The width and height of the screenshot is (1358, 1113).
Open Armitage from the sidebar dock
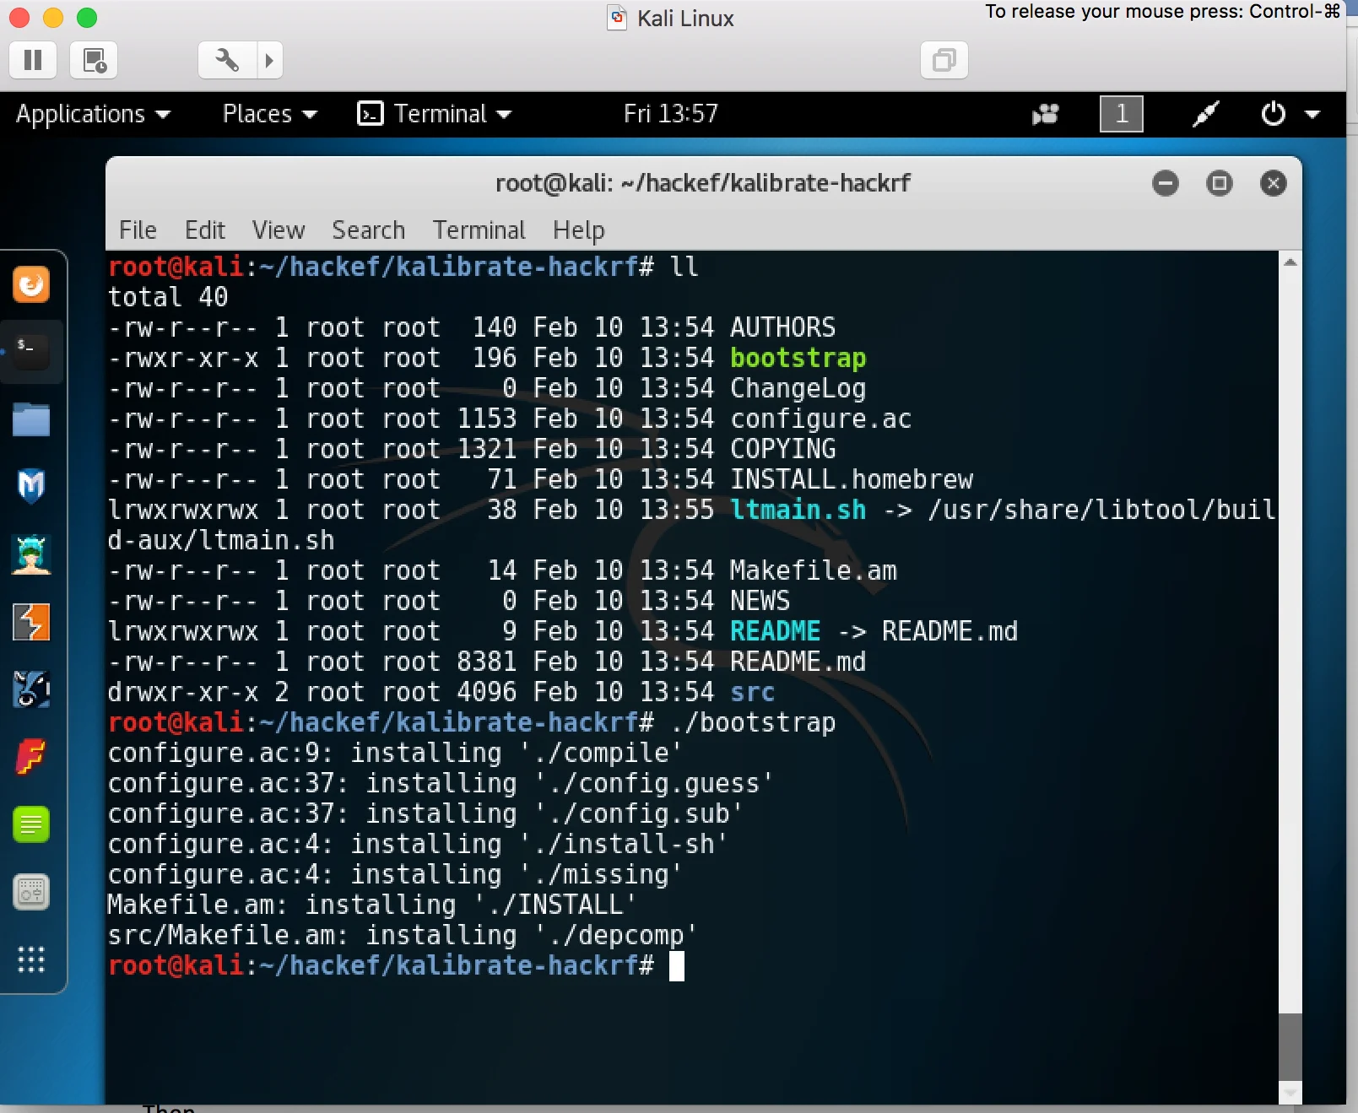pyautogui.click(x=31, y=554)
